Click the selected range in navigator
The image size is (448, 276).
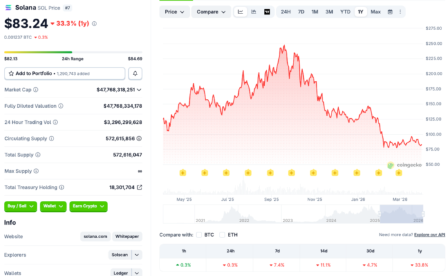402,214
